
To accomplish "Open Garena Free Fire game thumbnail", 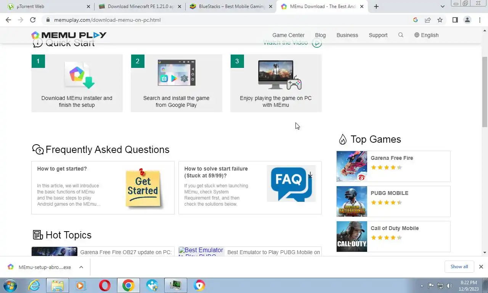I will (352, 166).
